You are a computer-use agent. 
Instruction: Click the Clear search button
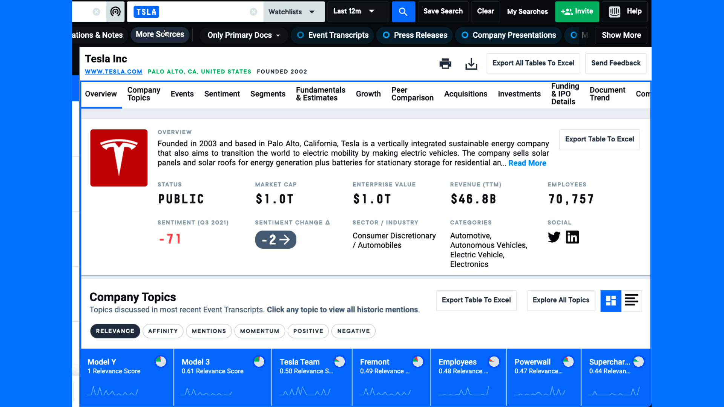click(x=485, y=12)
